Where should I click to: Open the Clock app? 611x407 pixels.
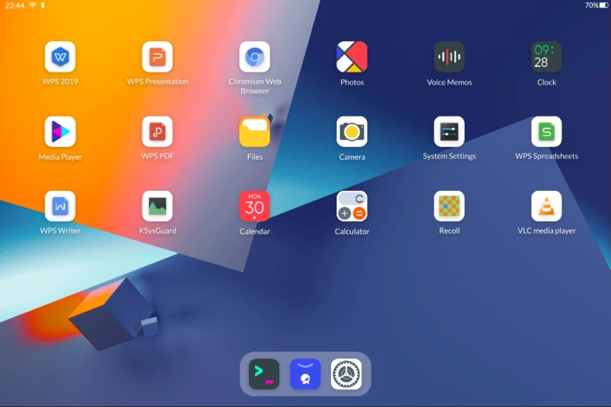[547, 57]
